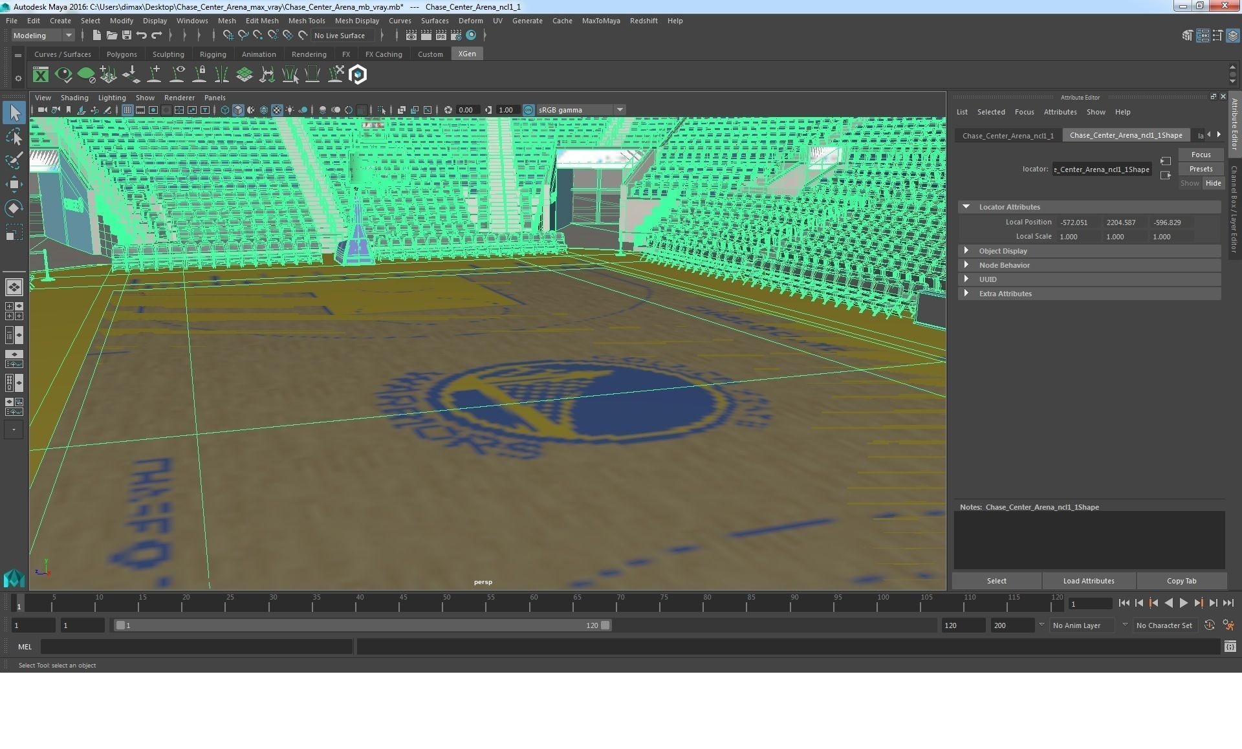Select the Move tool in toolbox
This screenshot has width=1242, height=749.
coord(14,184)
